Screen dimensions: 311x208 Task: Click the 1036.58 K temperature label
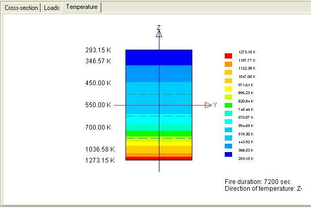(x=100, y=149)
